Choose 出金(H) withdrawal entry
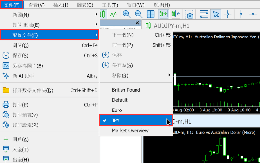 [50, 159]
